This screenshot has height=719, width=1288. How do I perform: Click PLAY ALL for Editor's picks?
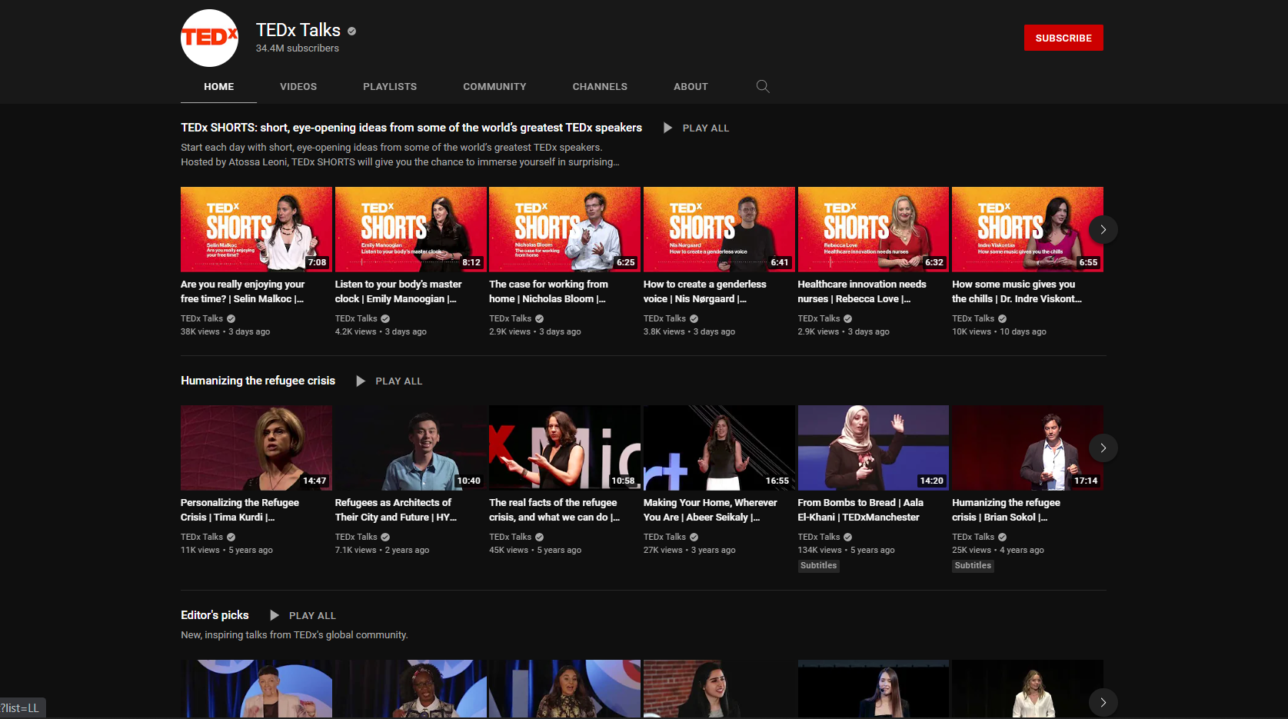click(x=312, y=615)
